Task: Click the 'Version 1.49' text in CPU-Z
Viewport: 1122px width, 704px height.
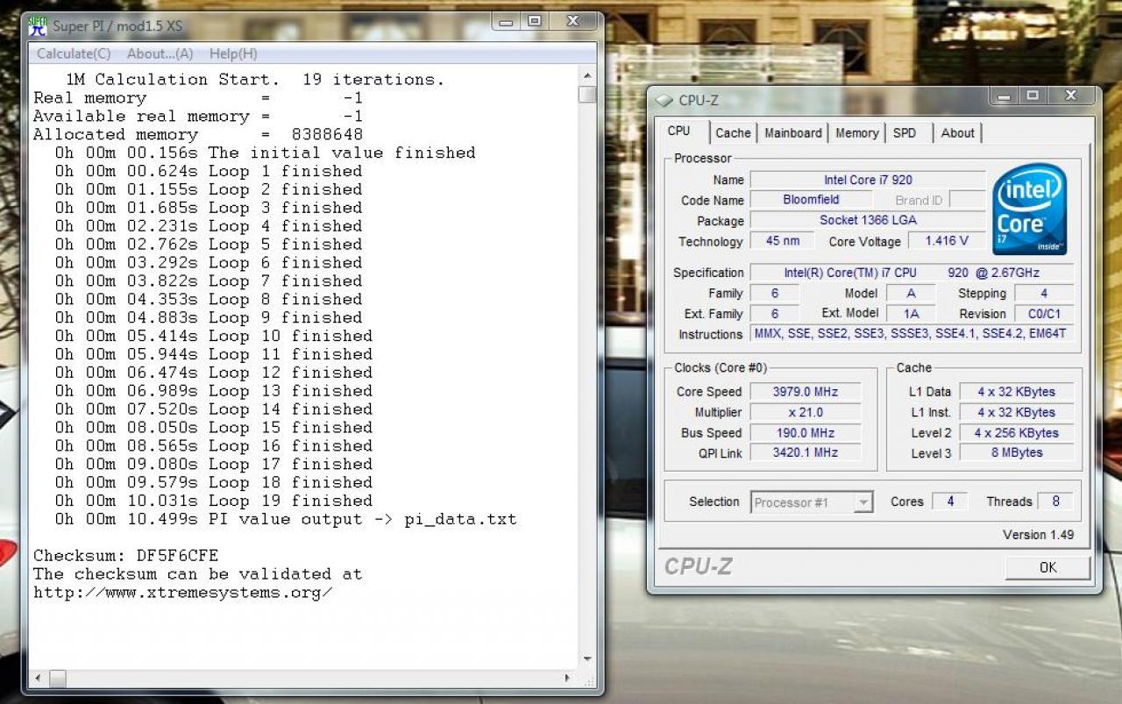Action: click(1038, 535)
